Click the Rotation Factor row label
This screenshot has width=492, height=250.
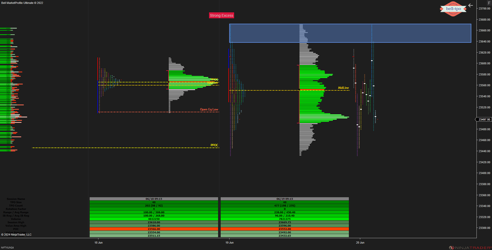tap(16, 209)
